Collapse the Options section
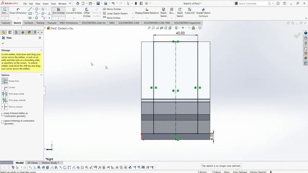Image resolution: width=308 pixels, height=173 pixels. [x=41, y=75]
